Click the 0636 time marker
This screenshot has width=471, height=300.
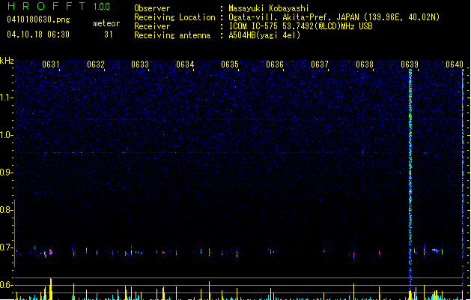(x=275, y=64)
